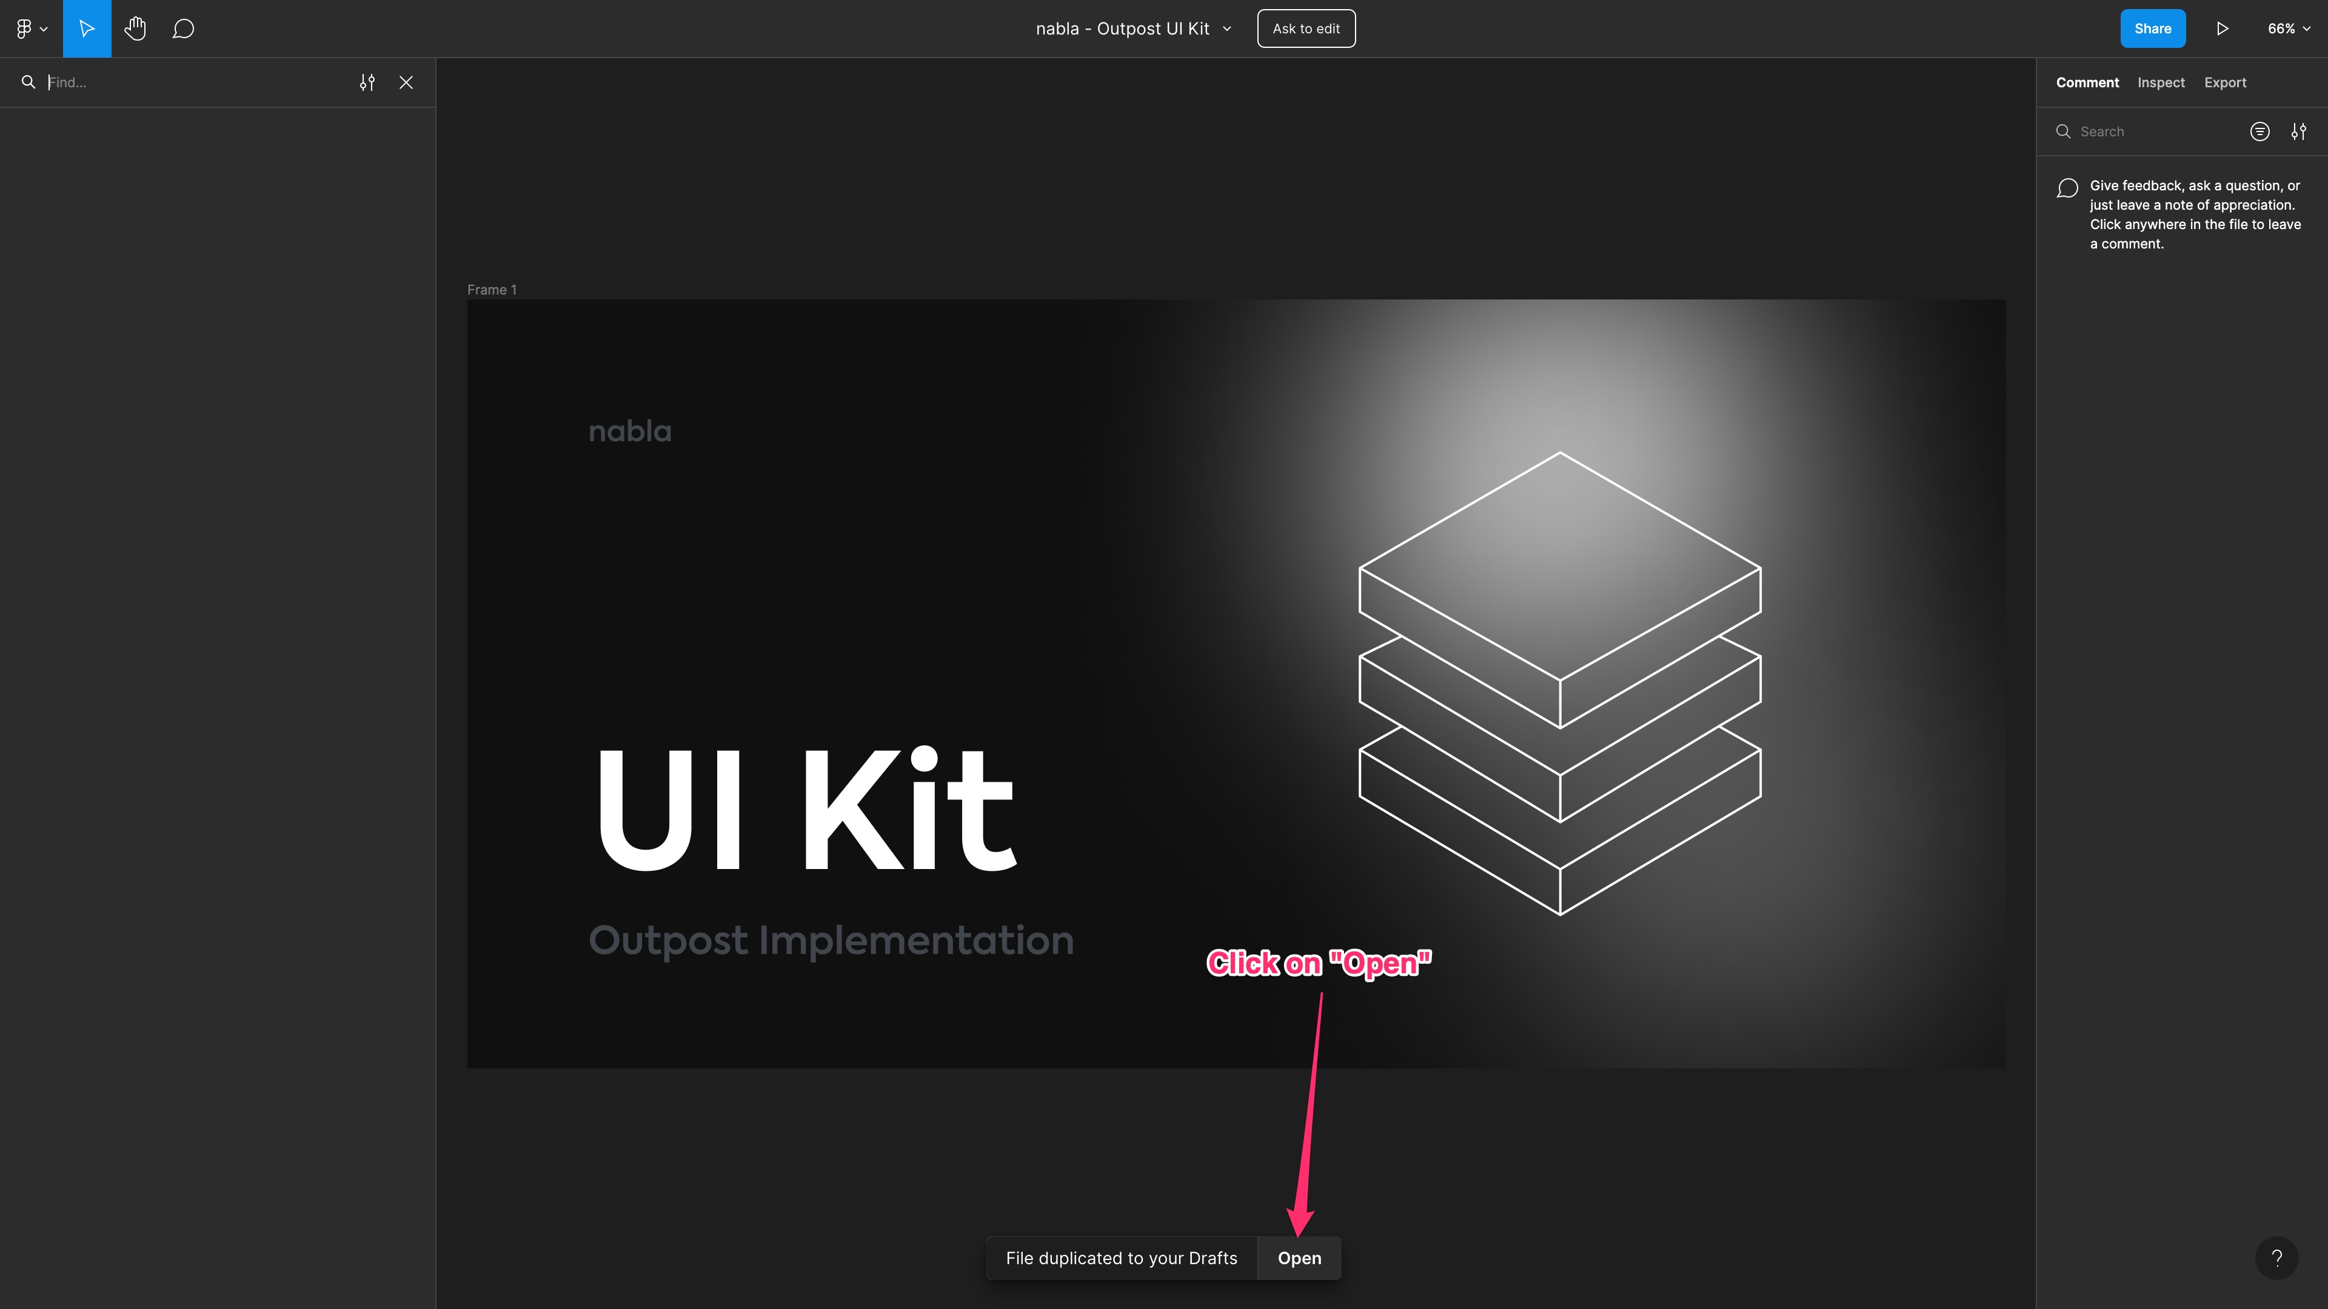Screen dimensions: 2328x1309
Task: Switch to the Export tab
Action: click(x=2225, y=82)
